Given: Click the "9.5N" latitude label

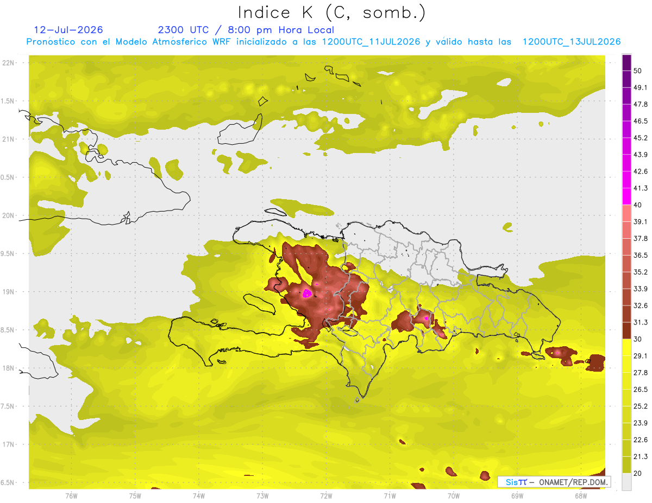Looking at the screenshot, I should click(8, 253).
